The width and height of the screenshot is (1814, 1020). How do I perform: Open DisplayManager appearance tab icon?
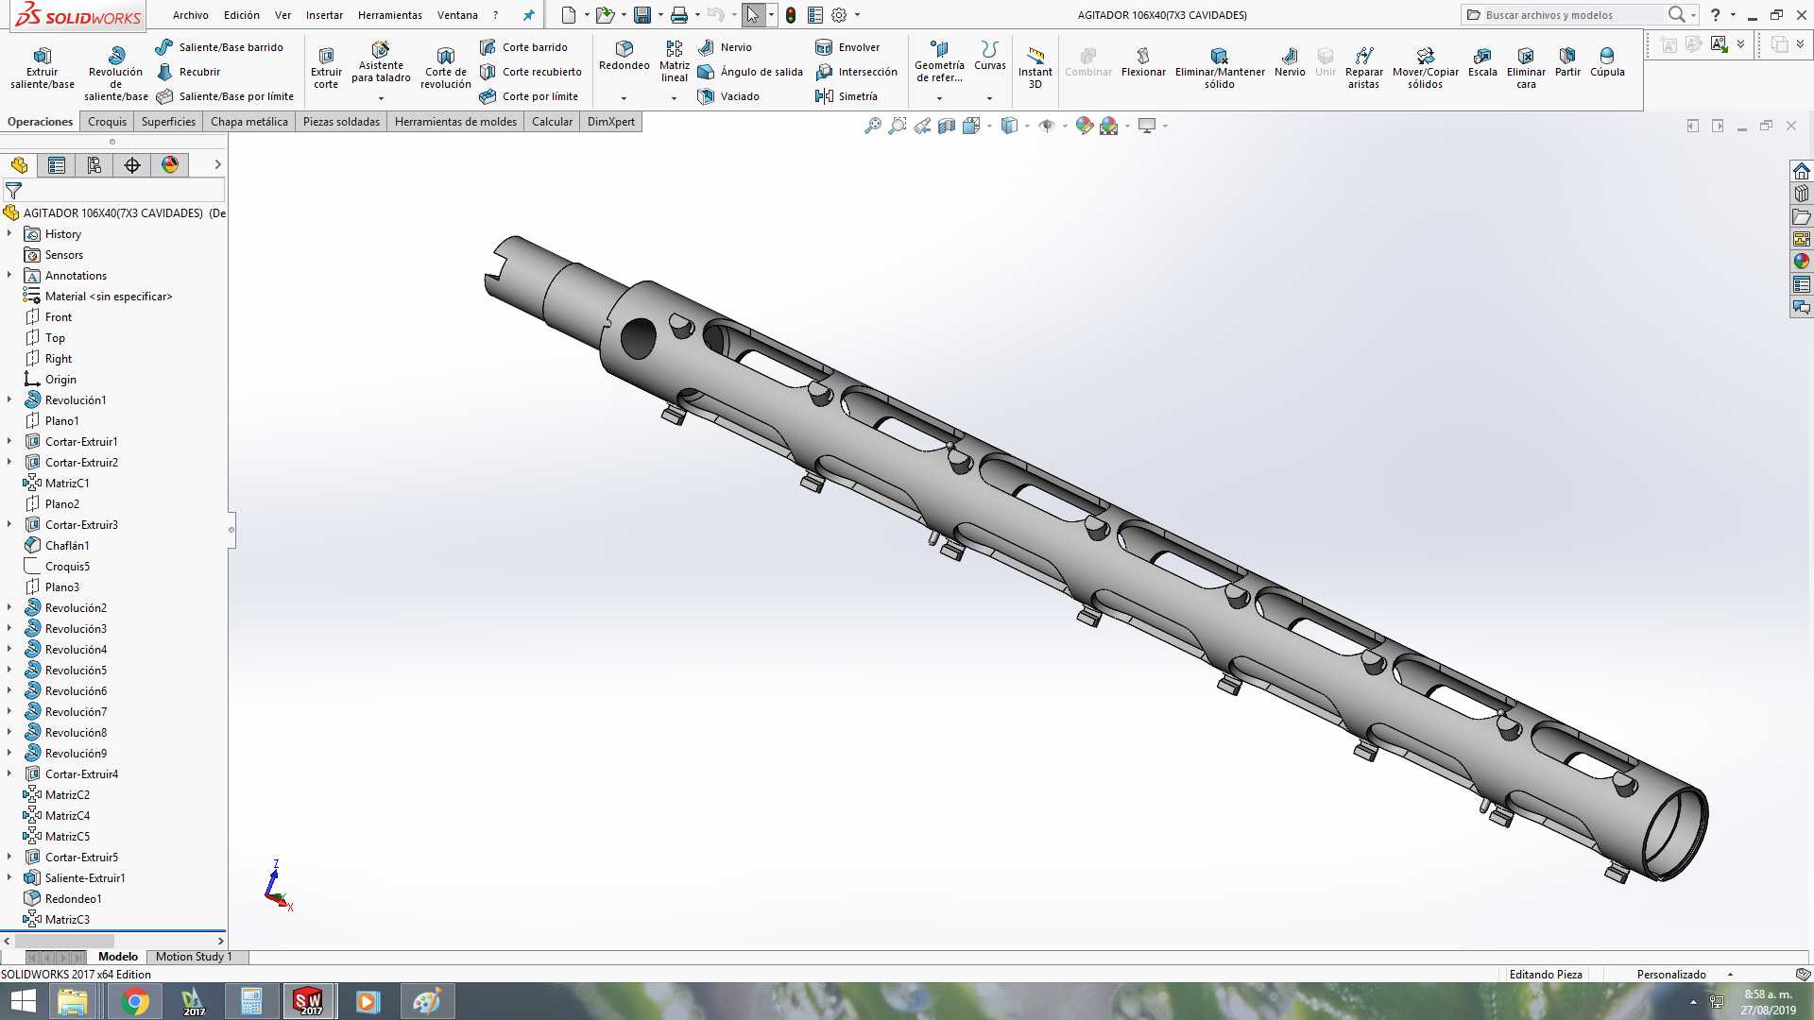click(170, 165)
